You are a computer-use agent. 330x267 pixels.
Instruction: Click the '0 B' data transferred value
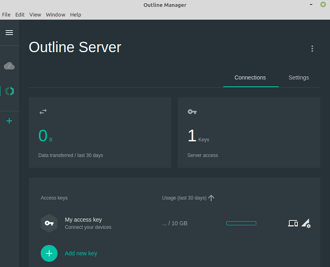pyautogui.click(x=45, y=136)
